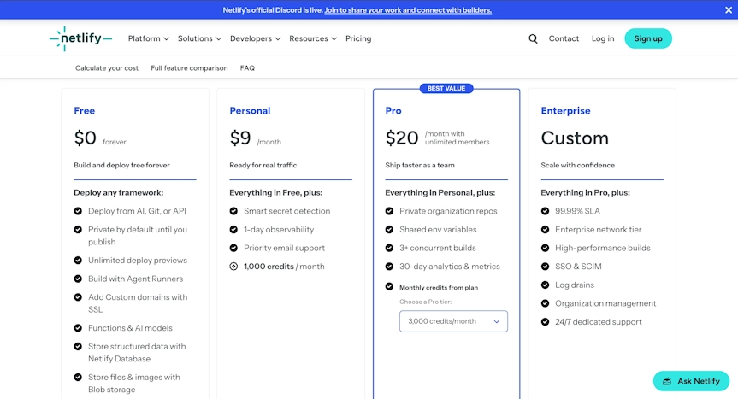Go to the Pricing page
The width and height of the screenshot is (738, 399).
[358, 38]
